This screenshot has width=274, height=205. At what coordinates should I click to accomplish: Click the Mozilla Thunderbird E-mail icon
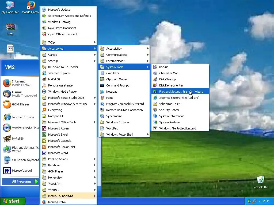coord(7,94)
